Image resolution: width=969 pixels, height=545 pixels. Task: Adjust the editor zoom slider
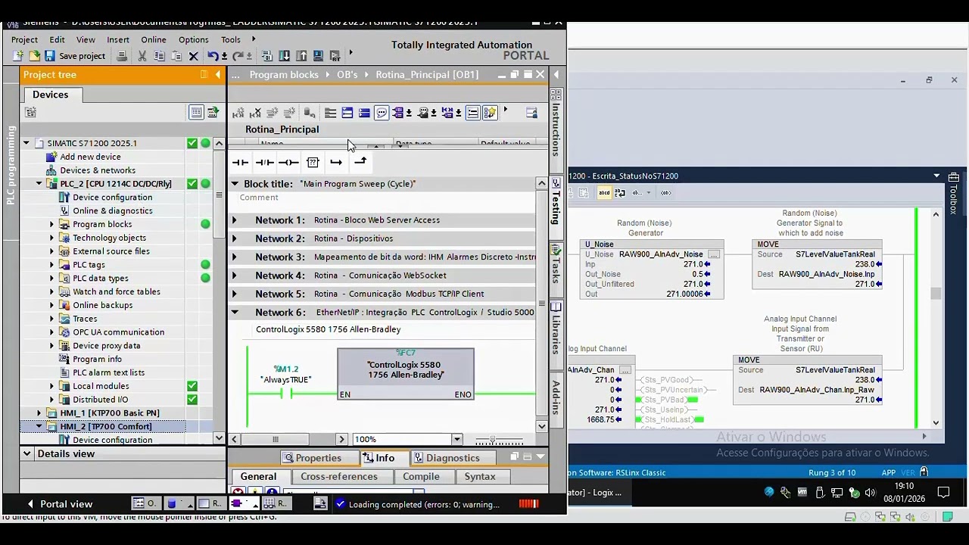coord(493,440)
